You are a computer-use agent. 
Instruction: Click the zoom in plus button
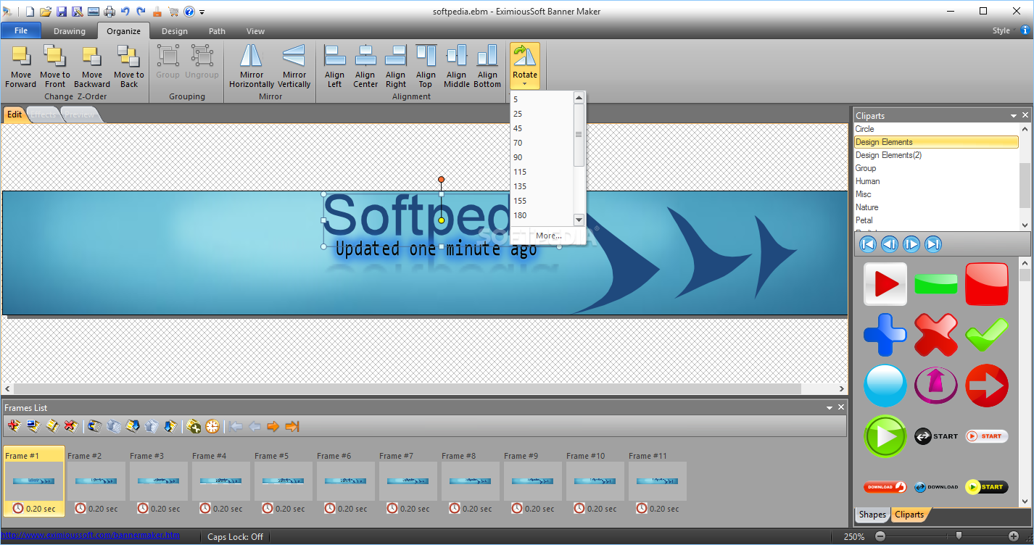pos(1014,536)
